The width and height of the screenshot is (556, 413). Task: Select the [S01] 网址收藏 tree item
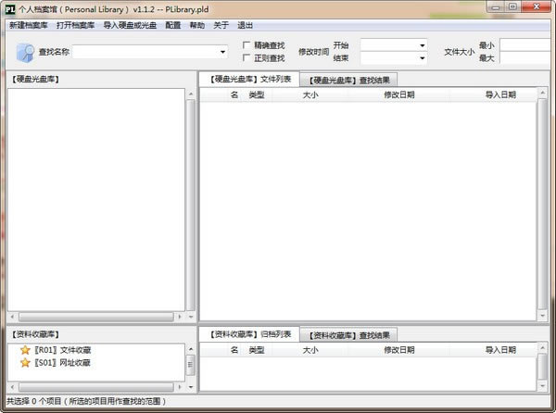(62, 362)
